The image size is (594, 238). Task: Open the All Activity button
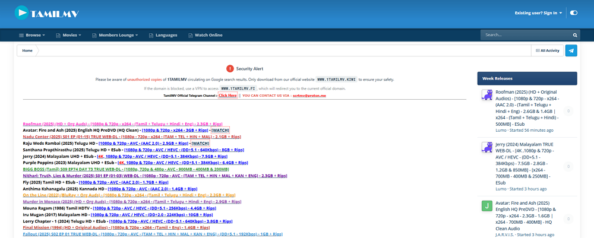546,51
